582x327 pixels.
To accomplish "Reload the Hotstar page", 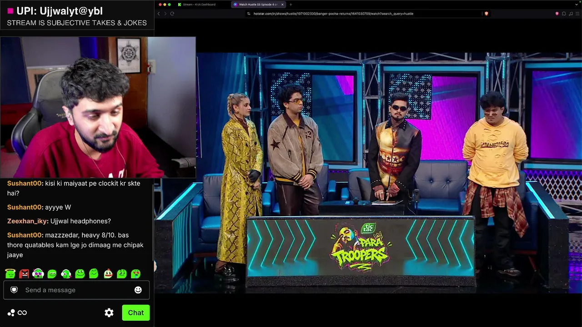I will [172, 14].
